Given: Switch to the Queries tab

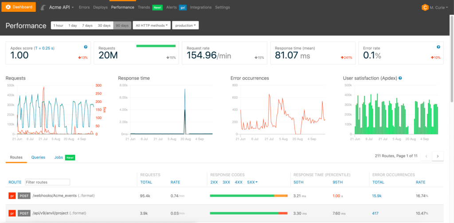Looking at the screenshot, I should pos(38,157).
